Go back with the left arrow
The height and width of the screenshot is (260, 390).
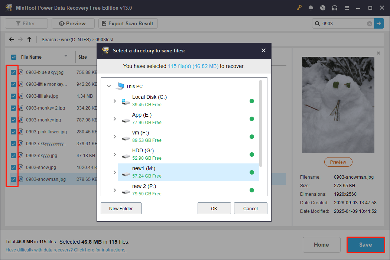[12, 39]
